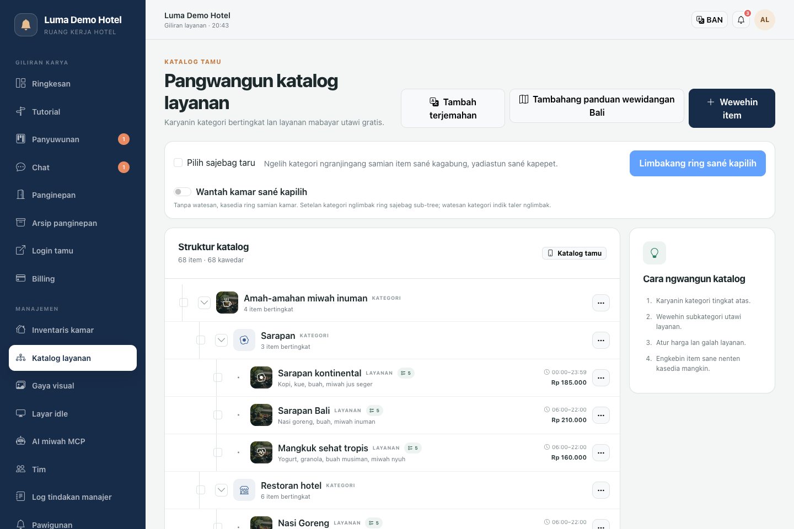This screenshot has height=529, width=794.
Task: Open Billing in the sidebar
Action: coord(73,279)
